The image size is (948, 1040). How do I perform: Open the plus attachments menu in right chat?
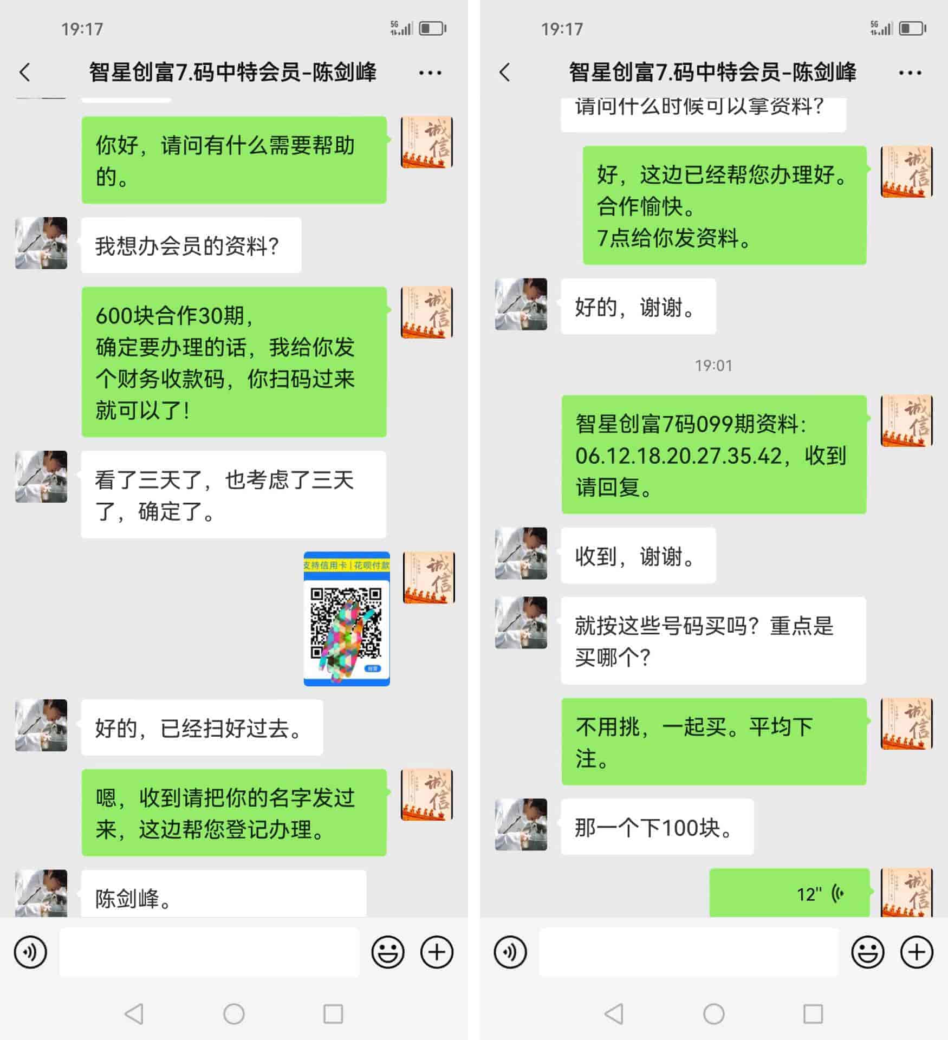(917, 952)
